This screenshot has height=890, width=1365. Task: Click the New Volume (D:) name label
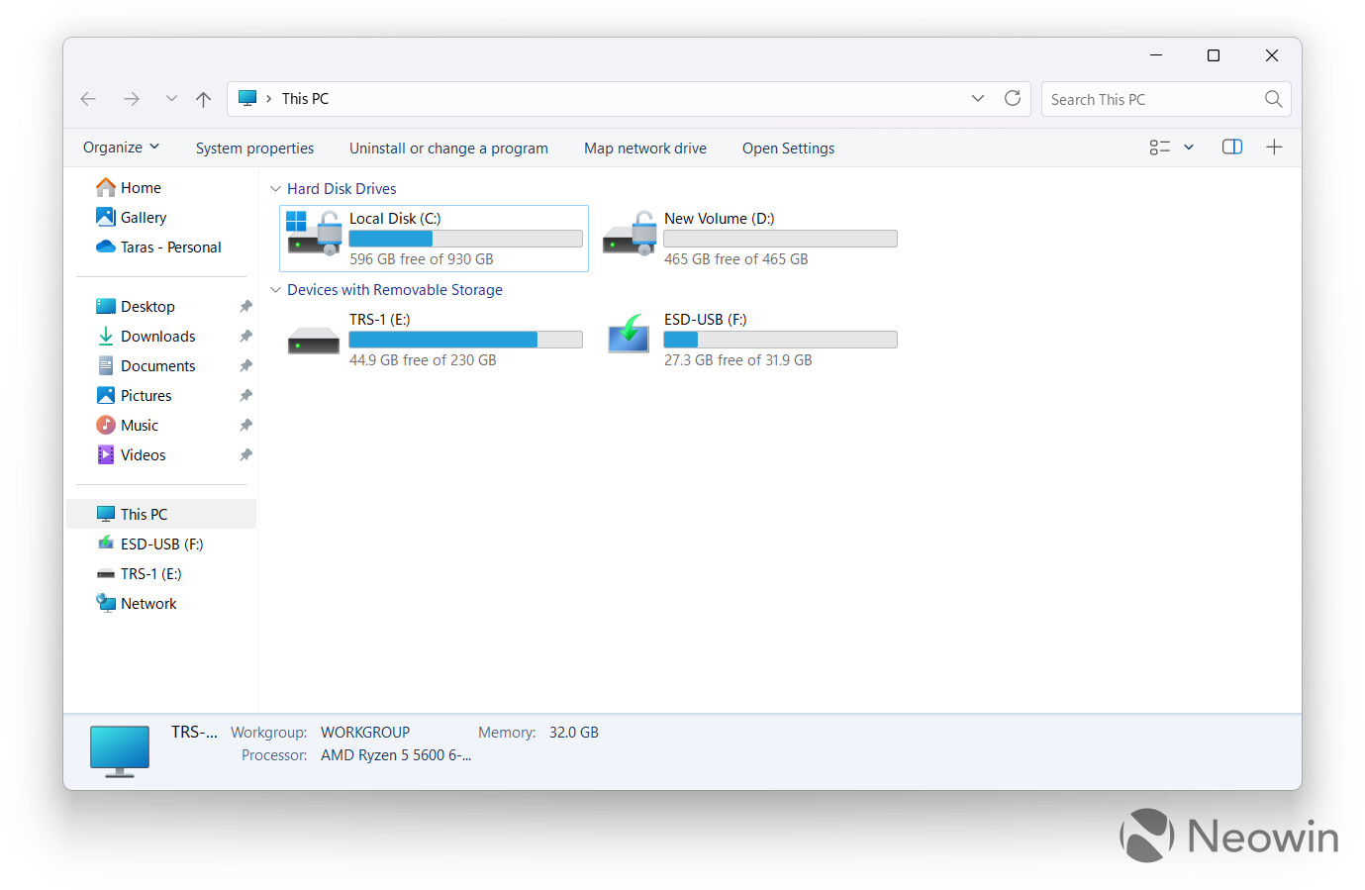tap(720, 219)
